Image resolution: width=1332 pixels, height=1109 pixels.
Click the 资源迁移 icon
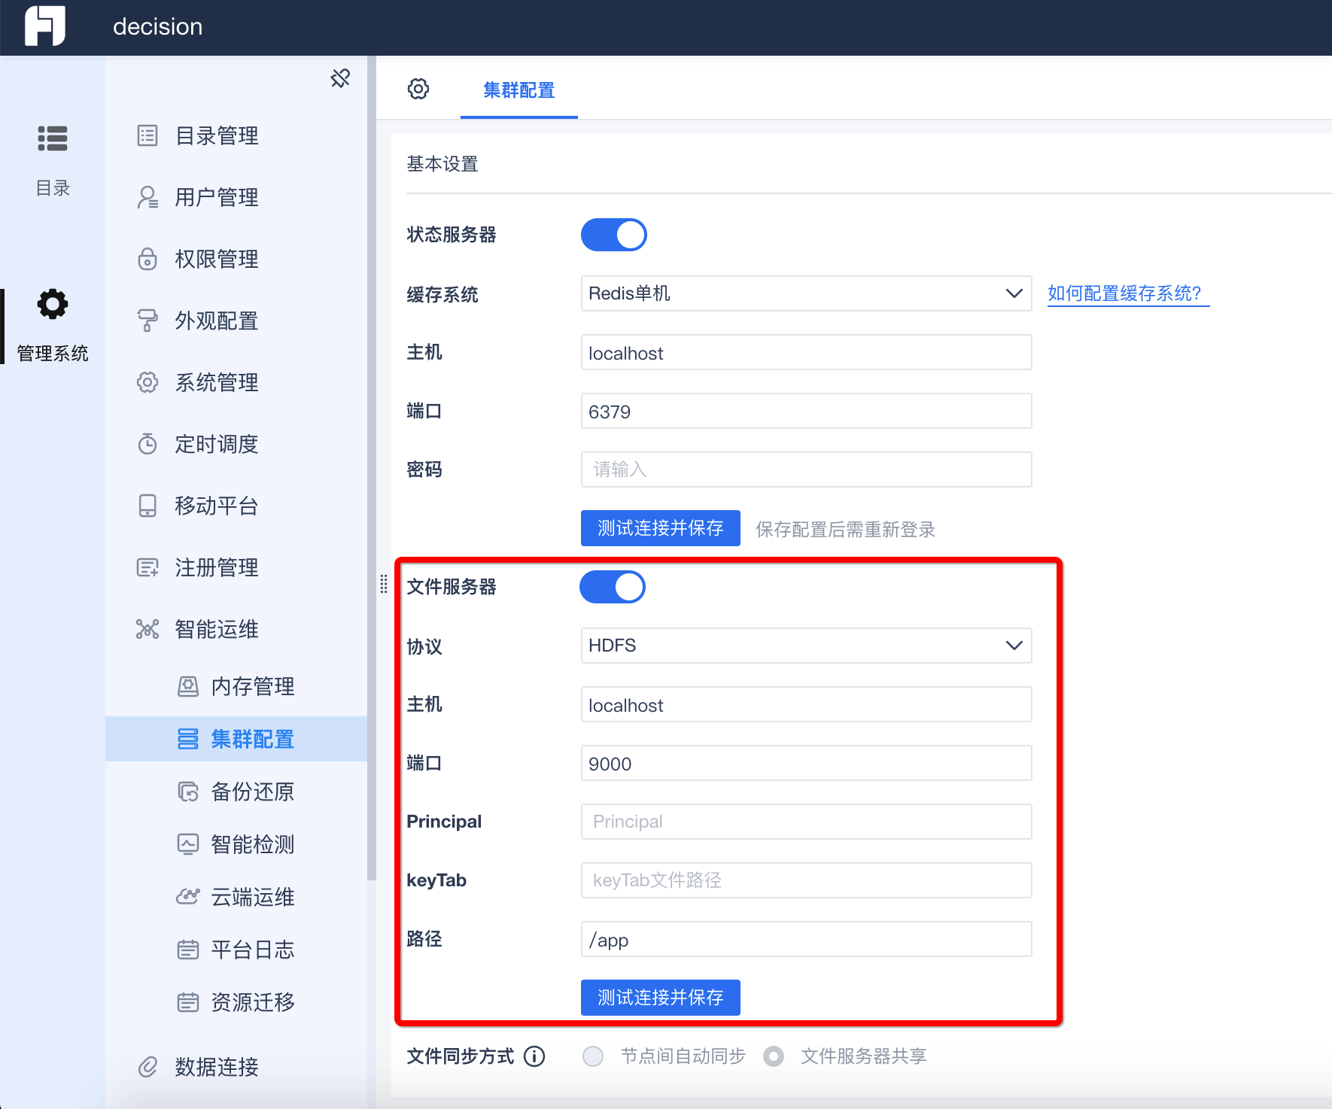tap(188, 1002)
